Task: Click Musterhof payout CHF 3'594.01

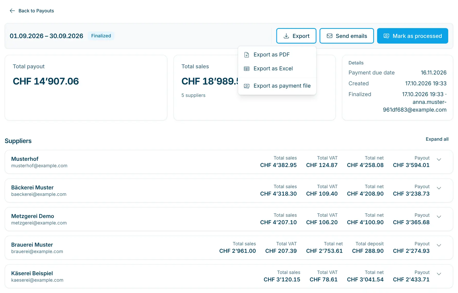Action: 411,165
